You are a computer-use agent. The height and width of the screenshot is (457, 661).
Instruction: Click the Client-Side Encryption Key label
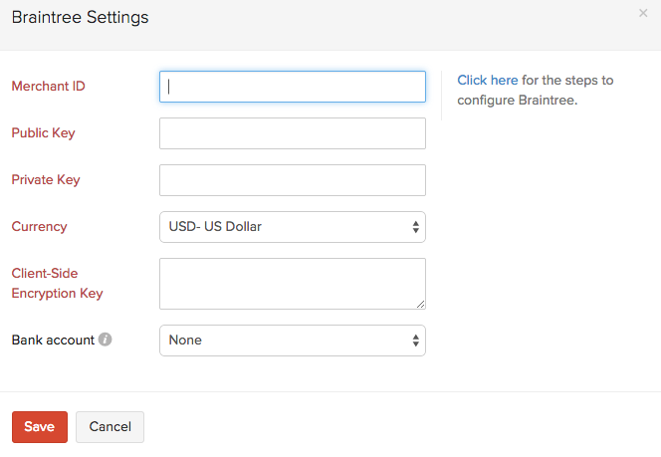pyautogui.click(x=57, y=283)
